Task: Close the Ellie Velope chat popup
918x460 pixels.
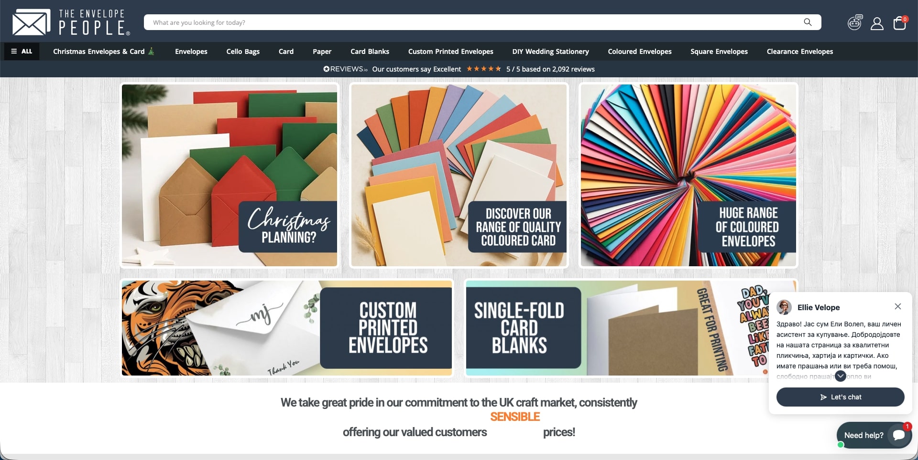Action: [x=898, y=306]
